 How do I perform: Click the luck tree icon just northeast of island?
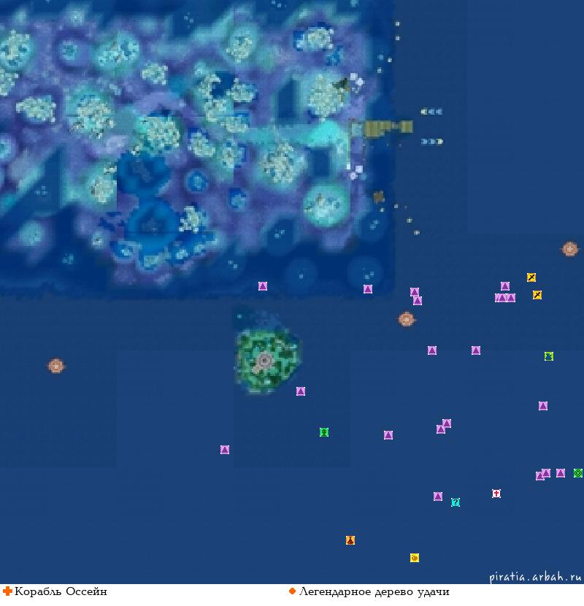[x=406, y=319]
